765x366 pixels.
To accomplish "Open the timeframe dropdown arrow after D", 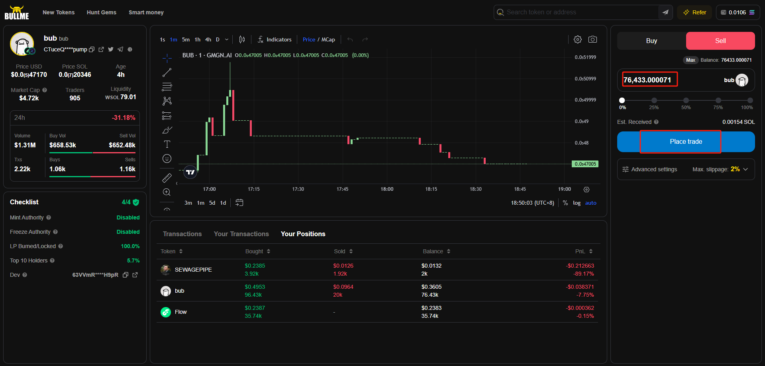I will point(227,39).
